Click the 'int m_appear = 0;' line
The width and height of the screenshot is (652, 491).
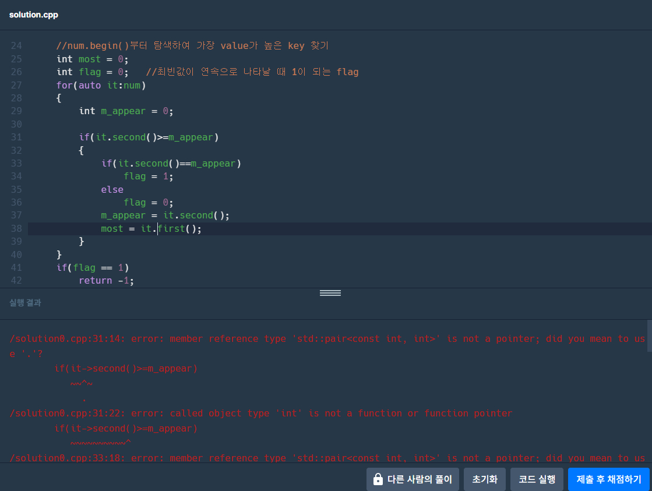tap(126, 111)
